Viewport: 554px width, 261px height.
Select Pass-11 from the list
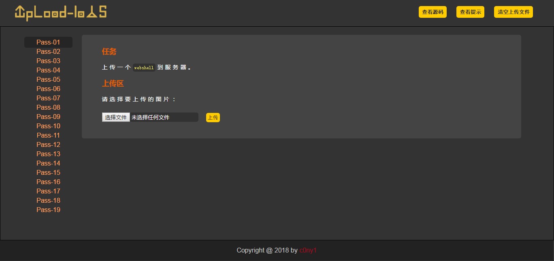point(48,135)
